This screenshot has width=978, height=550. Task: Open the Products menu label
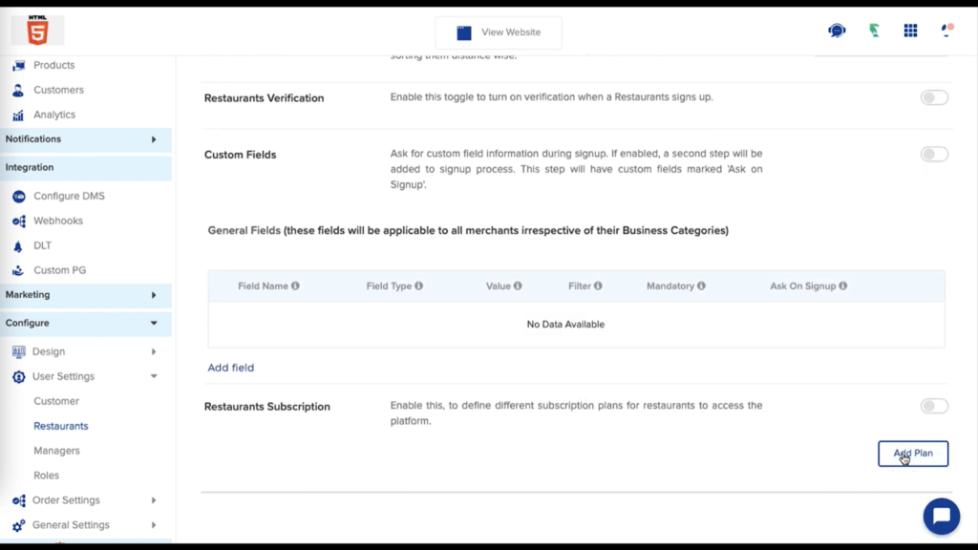click(53, 65)
